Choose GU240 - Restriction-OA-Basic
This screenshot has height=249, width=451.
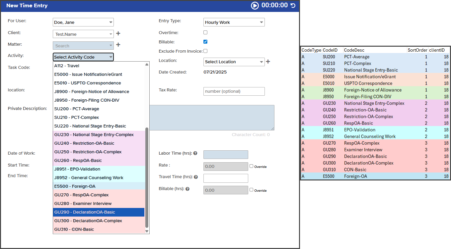pyautogui.click(x=99, y=143)
